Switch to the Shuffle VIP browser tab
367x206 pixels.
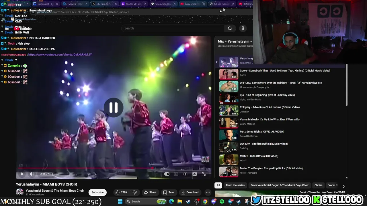[x=134, y=4]
